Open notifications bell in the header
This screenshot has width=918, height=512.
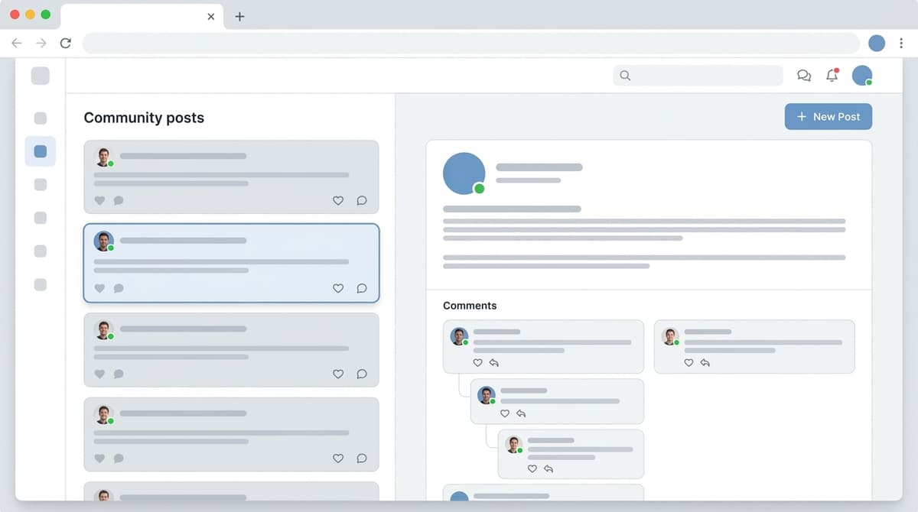coord(832,76)
